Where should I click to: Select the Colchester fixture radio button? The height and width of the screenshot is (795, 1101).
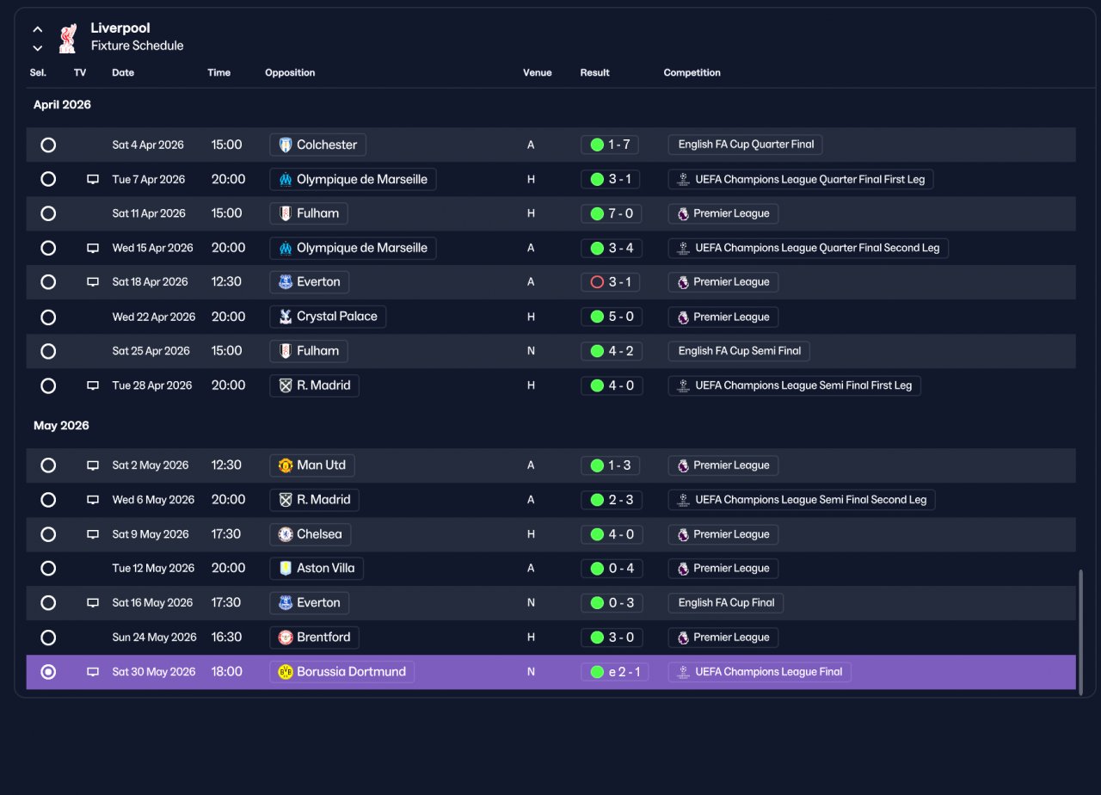coord(48,145)
